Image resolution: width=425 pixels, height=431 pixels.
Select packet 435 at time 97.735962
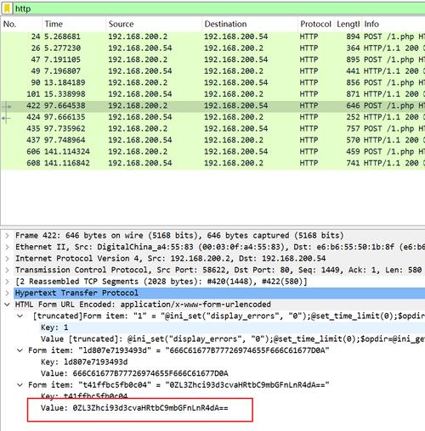point(212,128)
